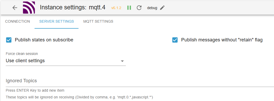Viewport: 274px width, 101px height.
Task: Click the purple MQTT adapter logo
Action: point(29,8)
